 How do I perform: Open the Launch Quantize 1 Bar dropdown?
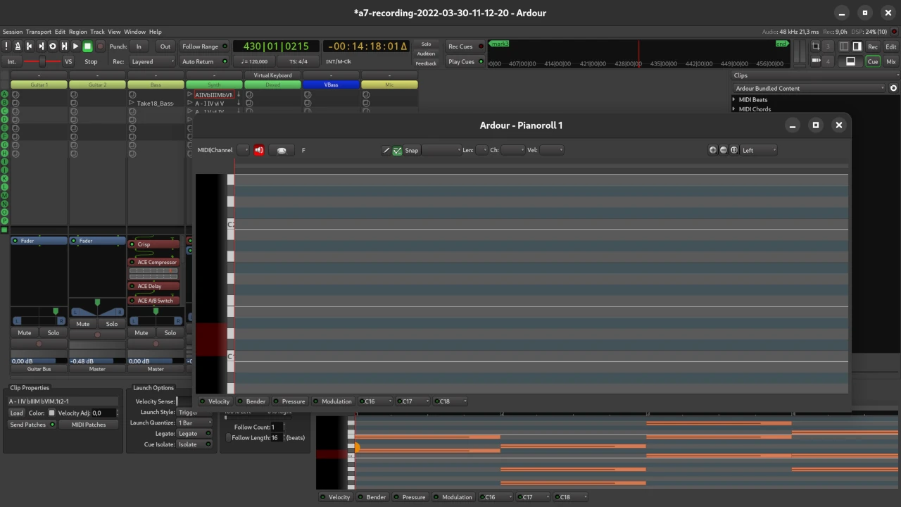coord(194,423)
